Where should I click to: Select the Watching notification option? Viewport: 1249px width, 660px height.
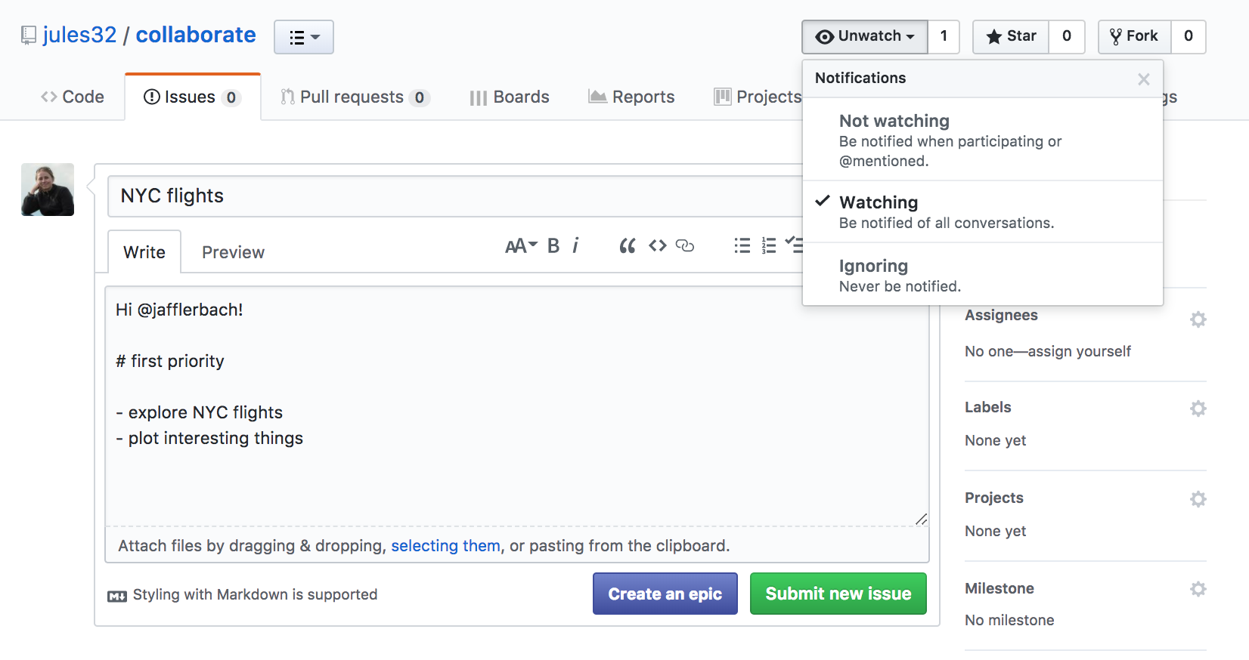point(983,211)
